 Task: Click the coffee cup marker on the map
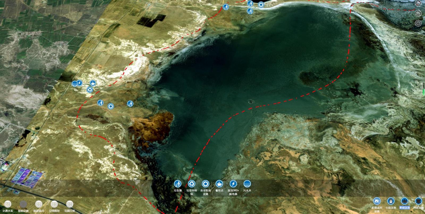pyautogui.click(x=93, y=83)
